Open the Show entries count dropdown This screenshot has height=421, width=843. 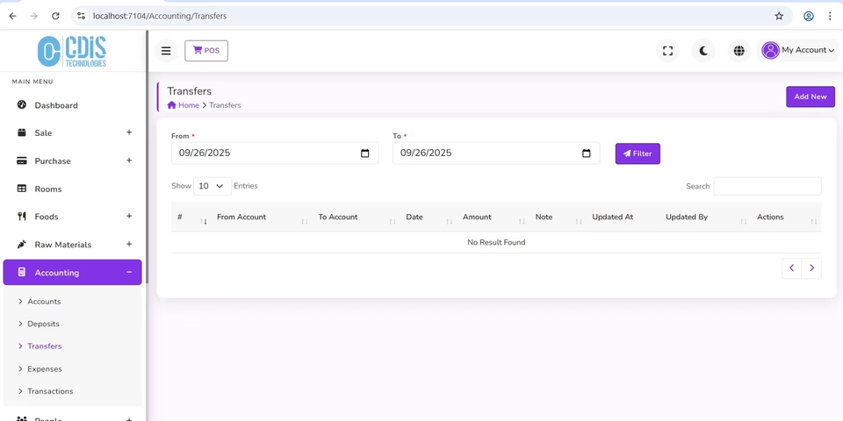[213, 186]
